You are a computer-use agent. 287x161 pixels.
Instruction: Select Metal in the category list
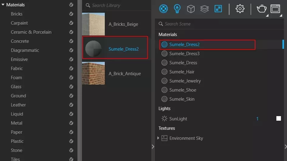click(16, 123)
